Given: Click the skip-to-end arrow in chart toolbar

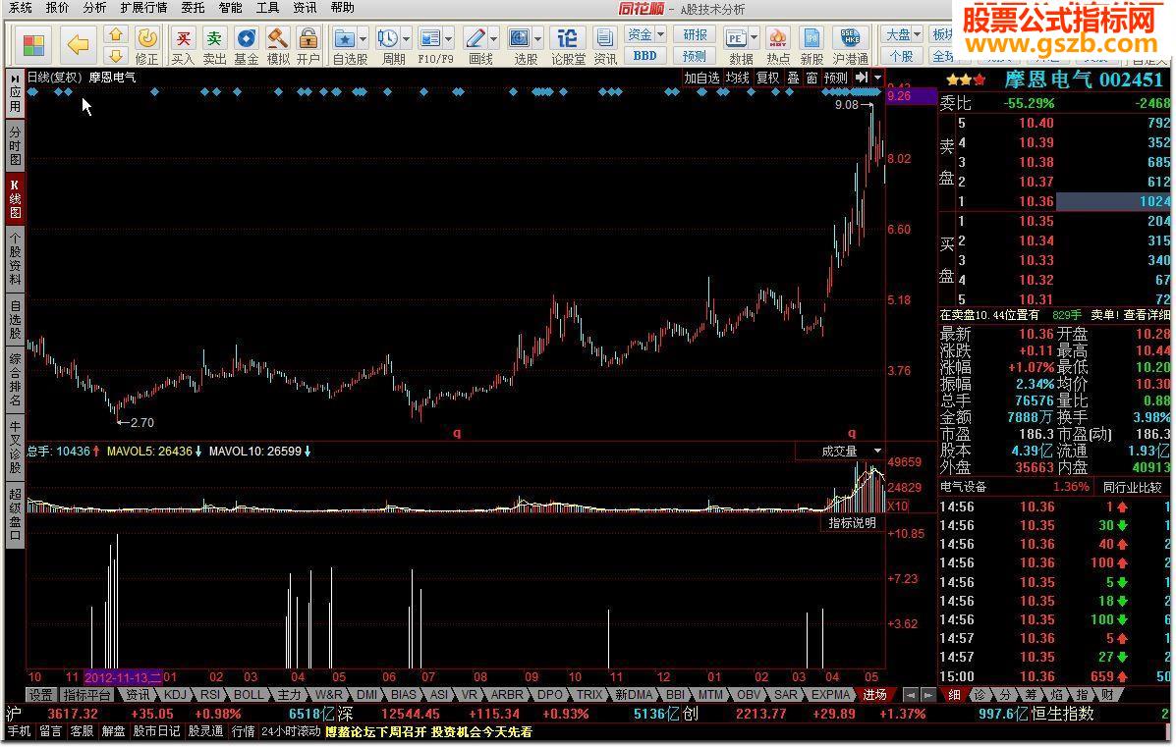Looking at the screenshot, I should (x=861, y=78).
